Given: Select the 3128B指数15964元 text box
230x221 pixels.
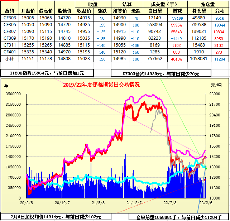Looking at the screenshot, I should pos(47,73).
